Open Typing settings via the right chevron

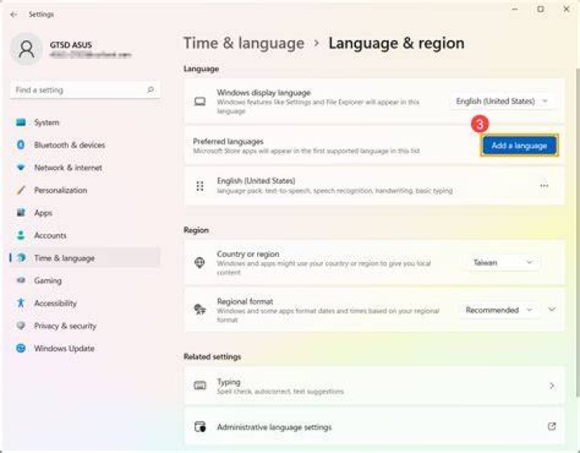(552, 385)
